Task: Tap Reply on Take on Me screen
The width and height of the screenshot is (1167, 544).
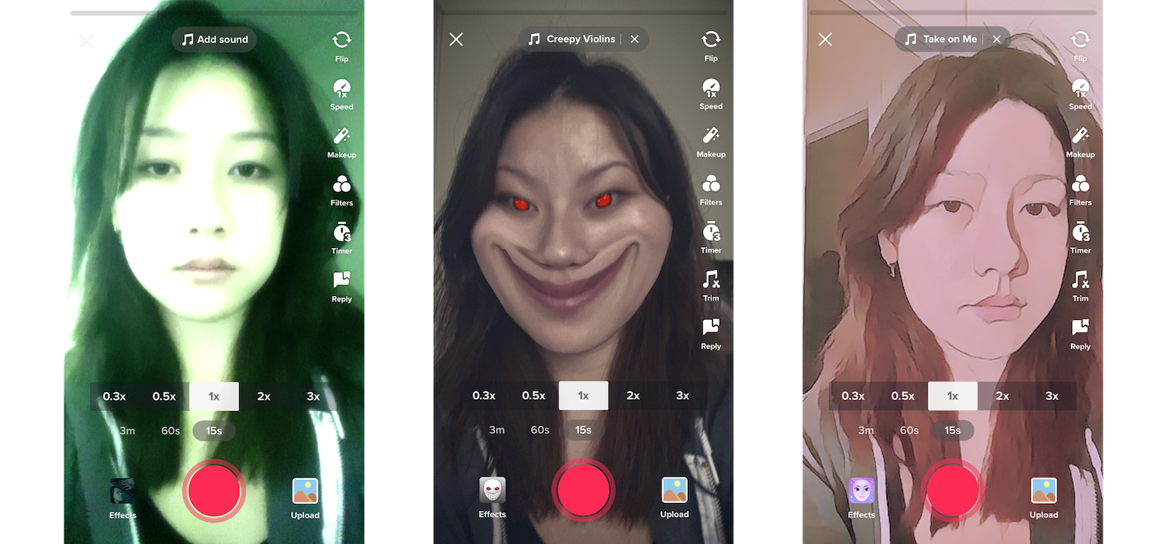Action: click(x=1080, y=328)
